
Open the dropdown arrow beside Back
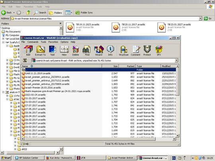pos(14,13)
